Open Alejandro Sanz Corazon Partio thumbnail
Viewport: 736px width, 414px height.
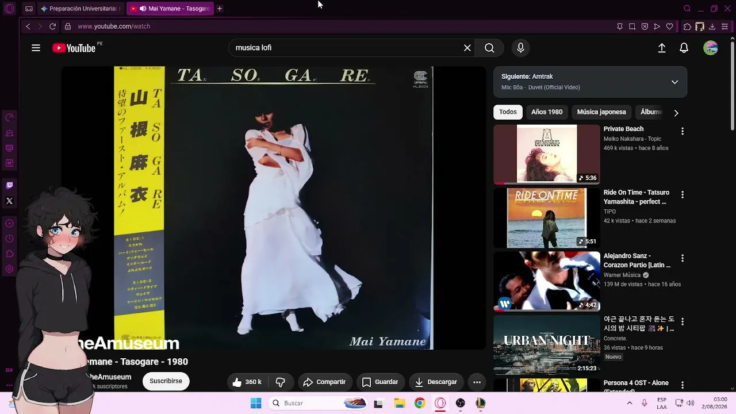[547, 281]
